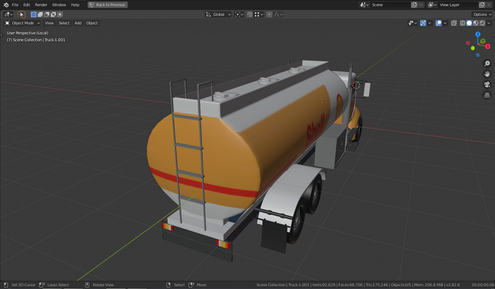
Task: Open the view layer browse dropdown
Action: click(432, 5)
